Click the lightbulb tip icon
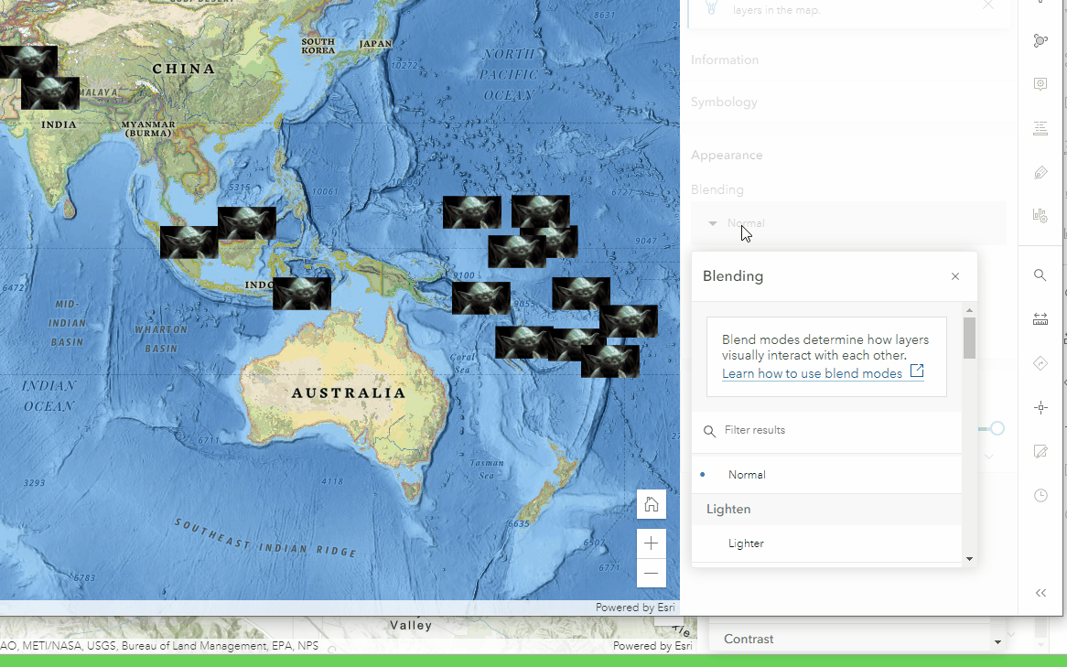This screenshot has height=667, width=1067. click(x=711, y=6)
